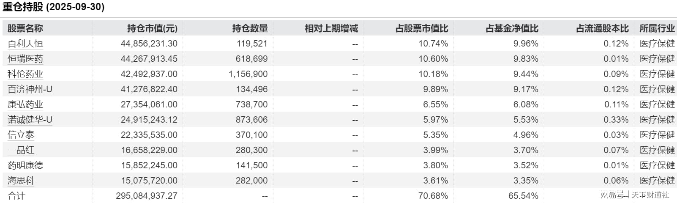Select the 相对上期增减 column header
The height and width of the screenshot is (203, 677).
coord(331,28)
